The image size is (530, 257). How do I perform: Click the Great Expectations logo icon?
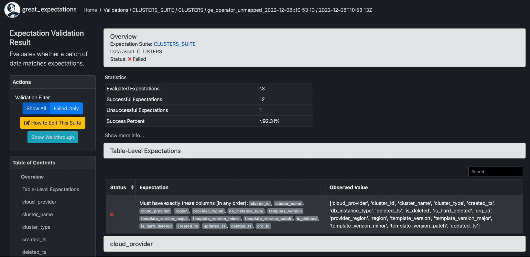pos(12,10)
